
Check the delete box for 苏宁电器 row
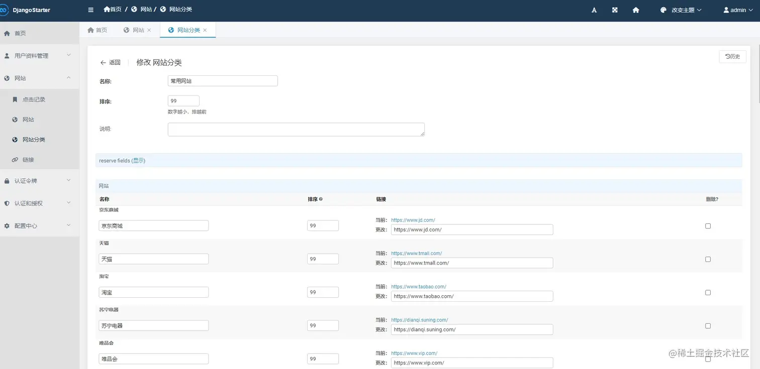[x=708, y=326]
